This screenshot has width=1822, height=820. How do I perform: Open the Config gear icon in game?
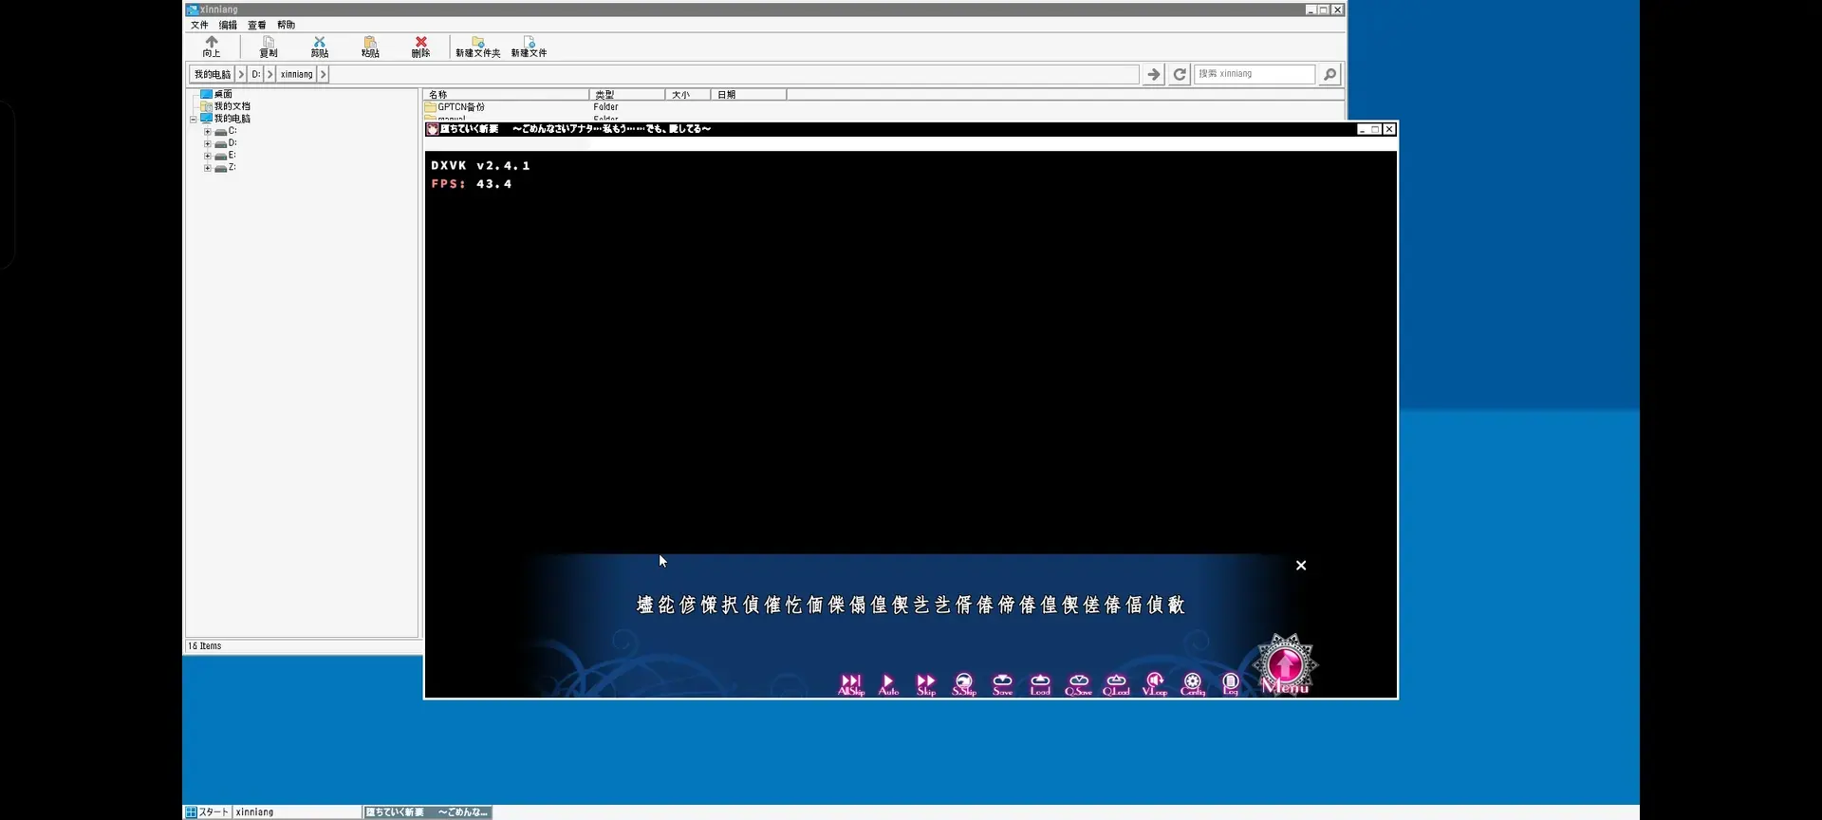click(1193, 684)
